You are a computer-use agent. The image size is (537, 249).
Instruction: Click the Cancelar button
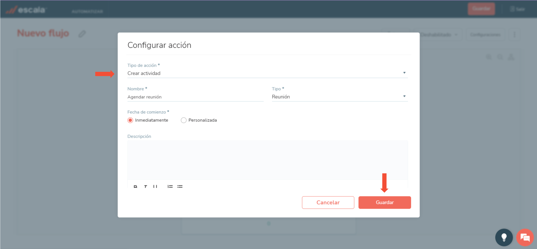pyautogui.click(x=328, y=202)
